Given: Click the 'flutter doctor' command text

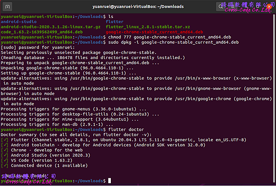Looking at the screenshot, I should (x=126, y=129).
